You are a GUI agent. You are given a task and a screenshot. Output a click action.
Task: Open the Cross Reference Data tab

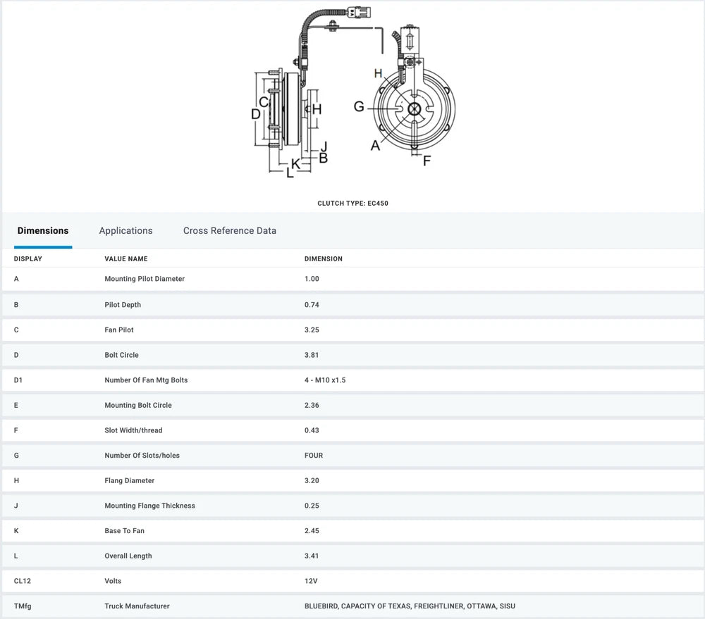tap(229, 231)
